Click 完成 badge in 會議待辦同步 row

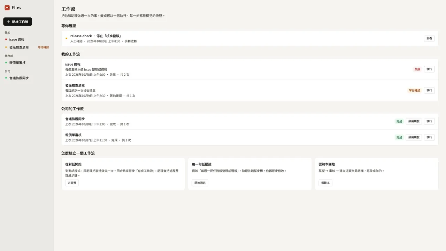pos(399,121)
